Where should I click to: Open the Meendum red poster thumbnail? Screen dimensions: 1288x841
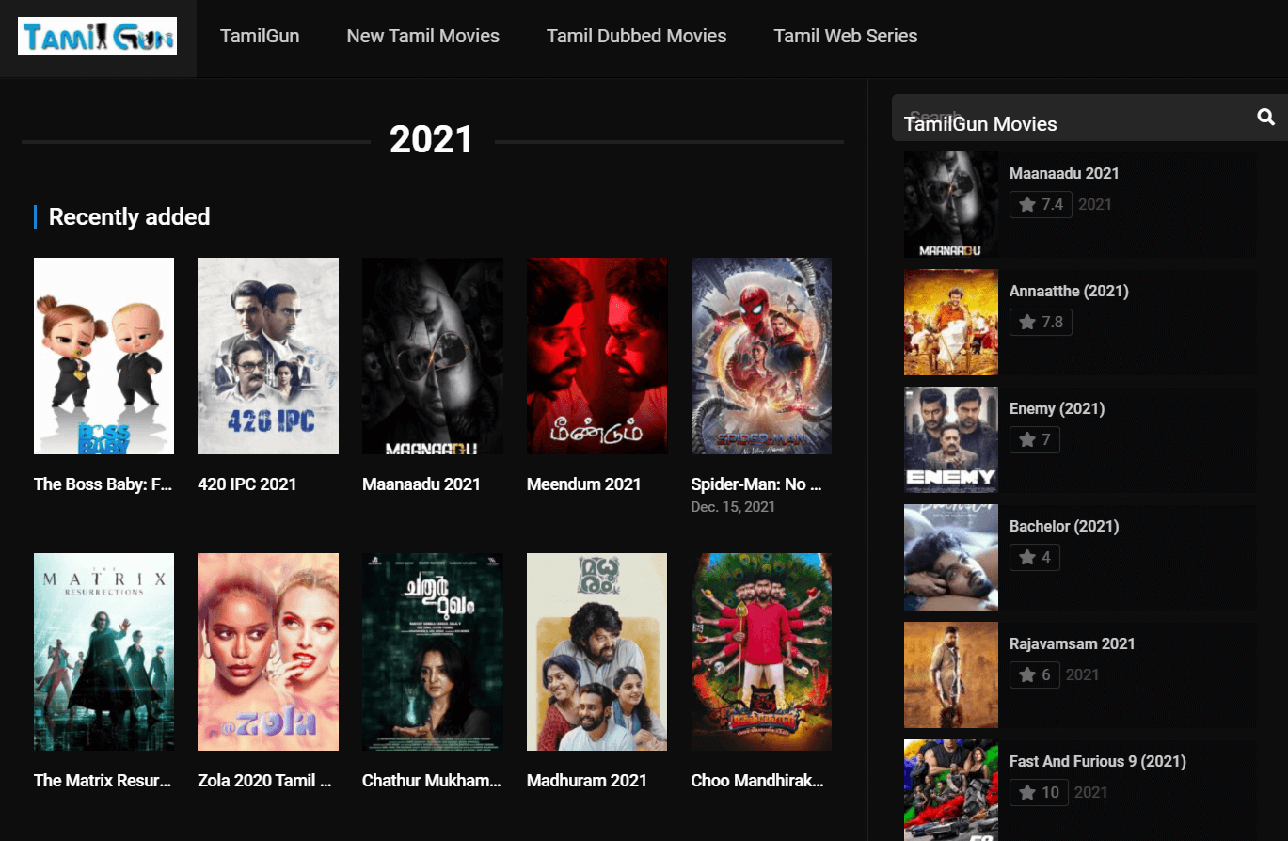tap(597, 357)
